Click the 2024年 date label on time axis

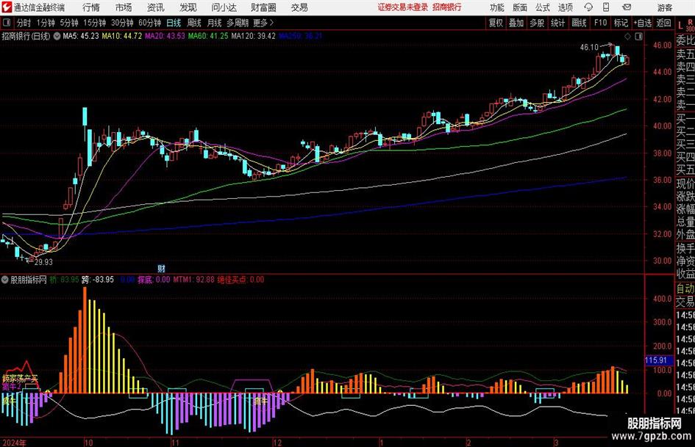click(x=14, y=443)
